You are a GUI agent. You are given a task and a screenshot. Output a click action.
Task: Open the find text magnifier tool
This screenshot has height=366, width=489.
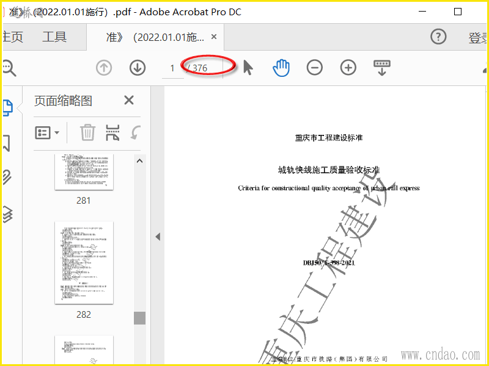[9, 68]
